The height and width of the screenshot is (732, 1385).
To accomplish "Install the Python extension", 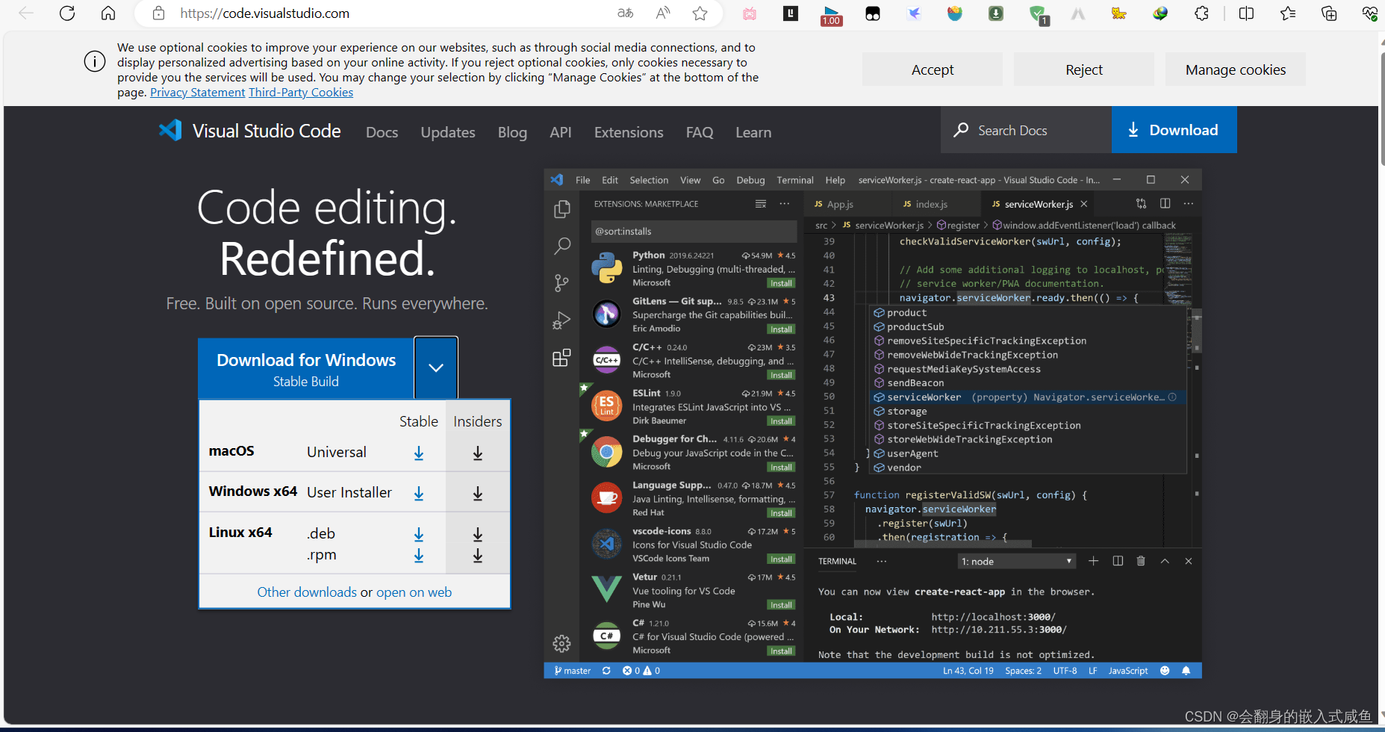I will click(781, 283).
